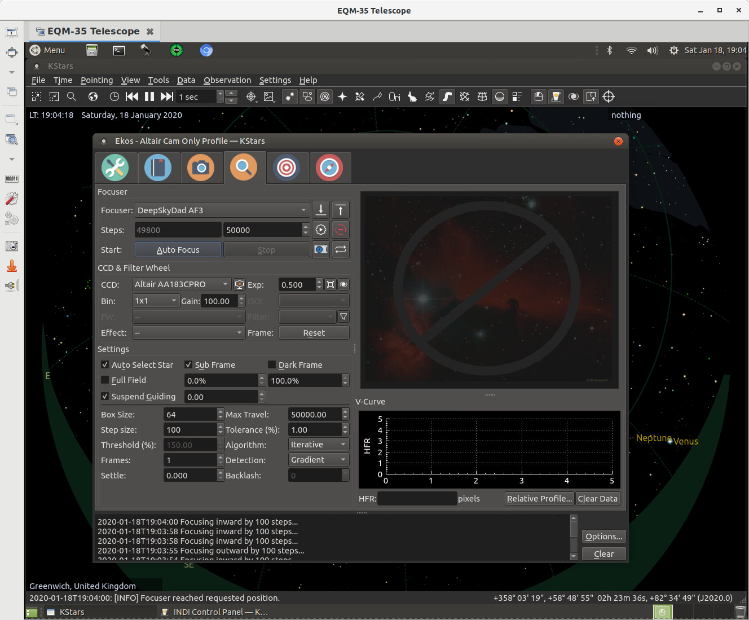Increase Gain using the spinner up arrow
The height and width of the screenshot is (620, 749).
tap(241, 298)
